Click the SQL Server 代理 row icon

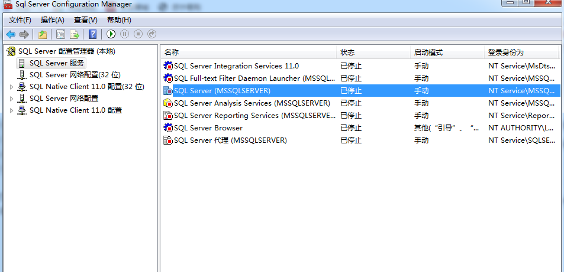click(168, 140)
